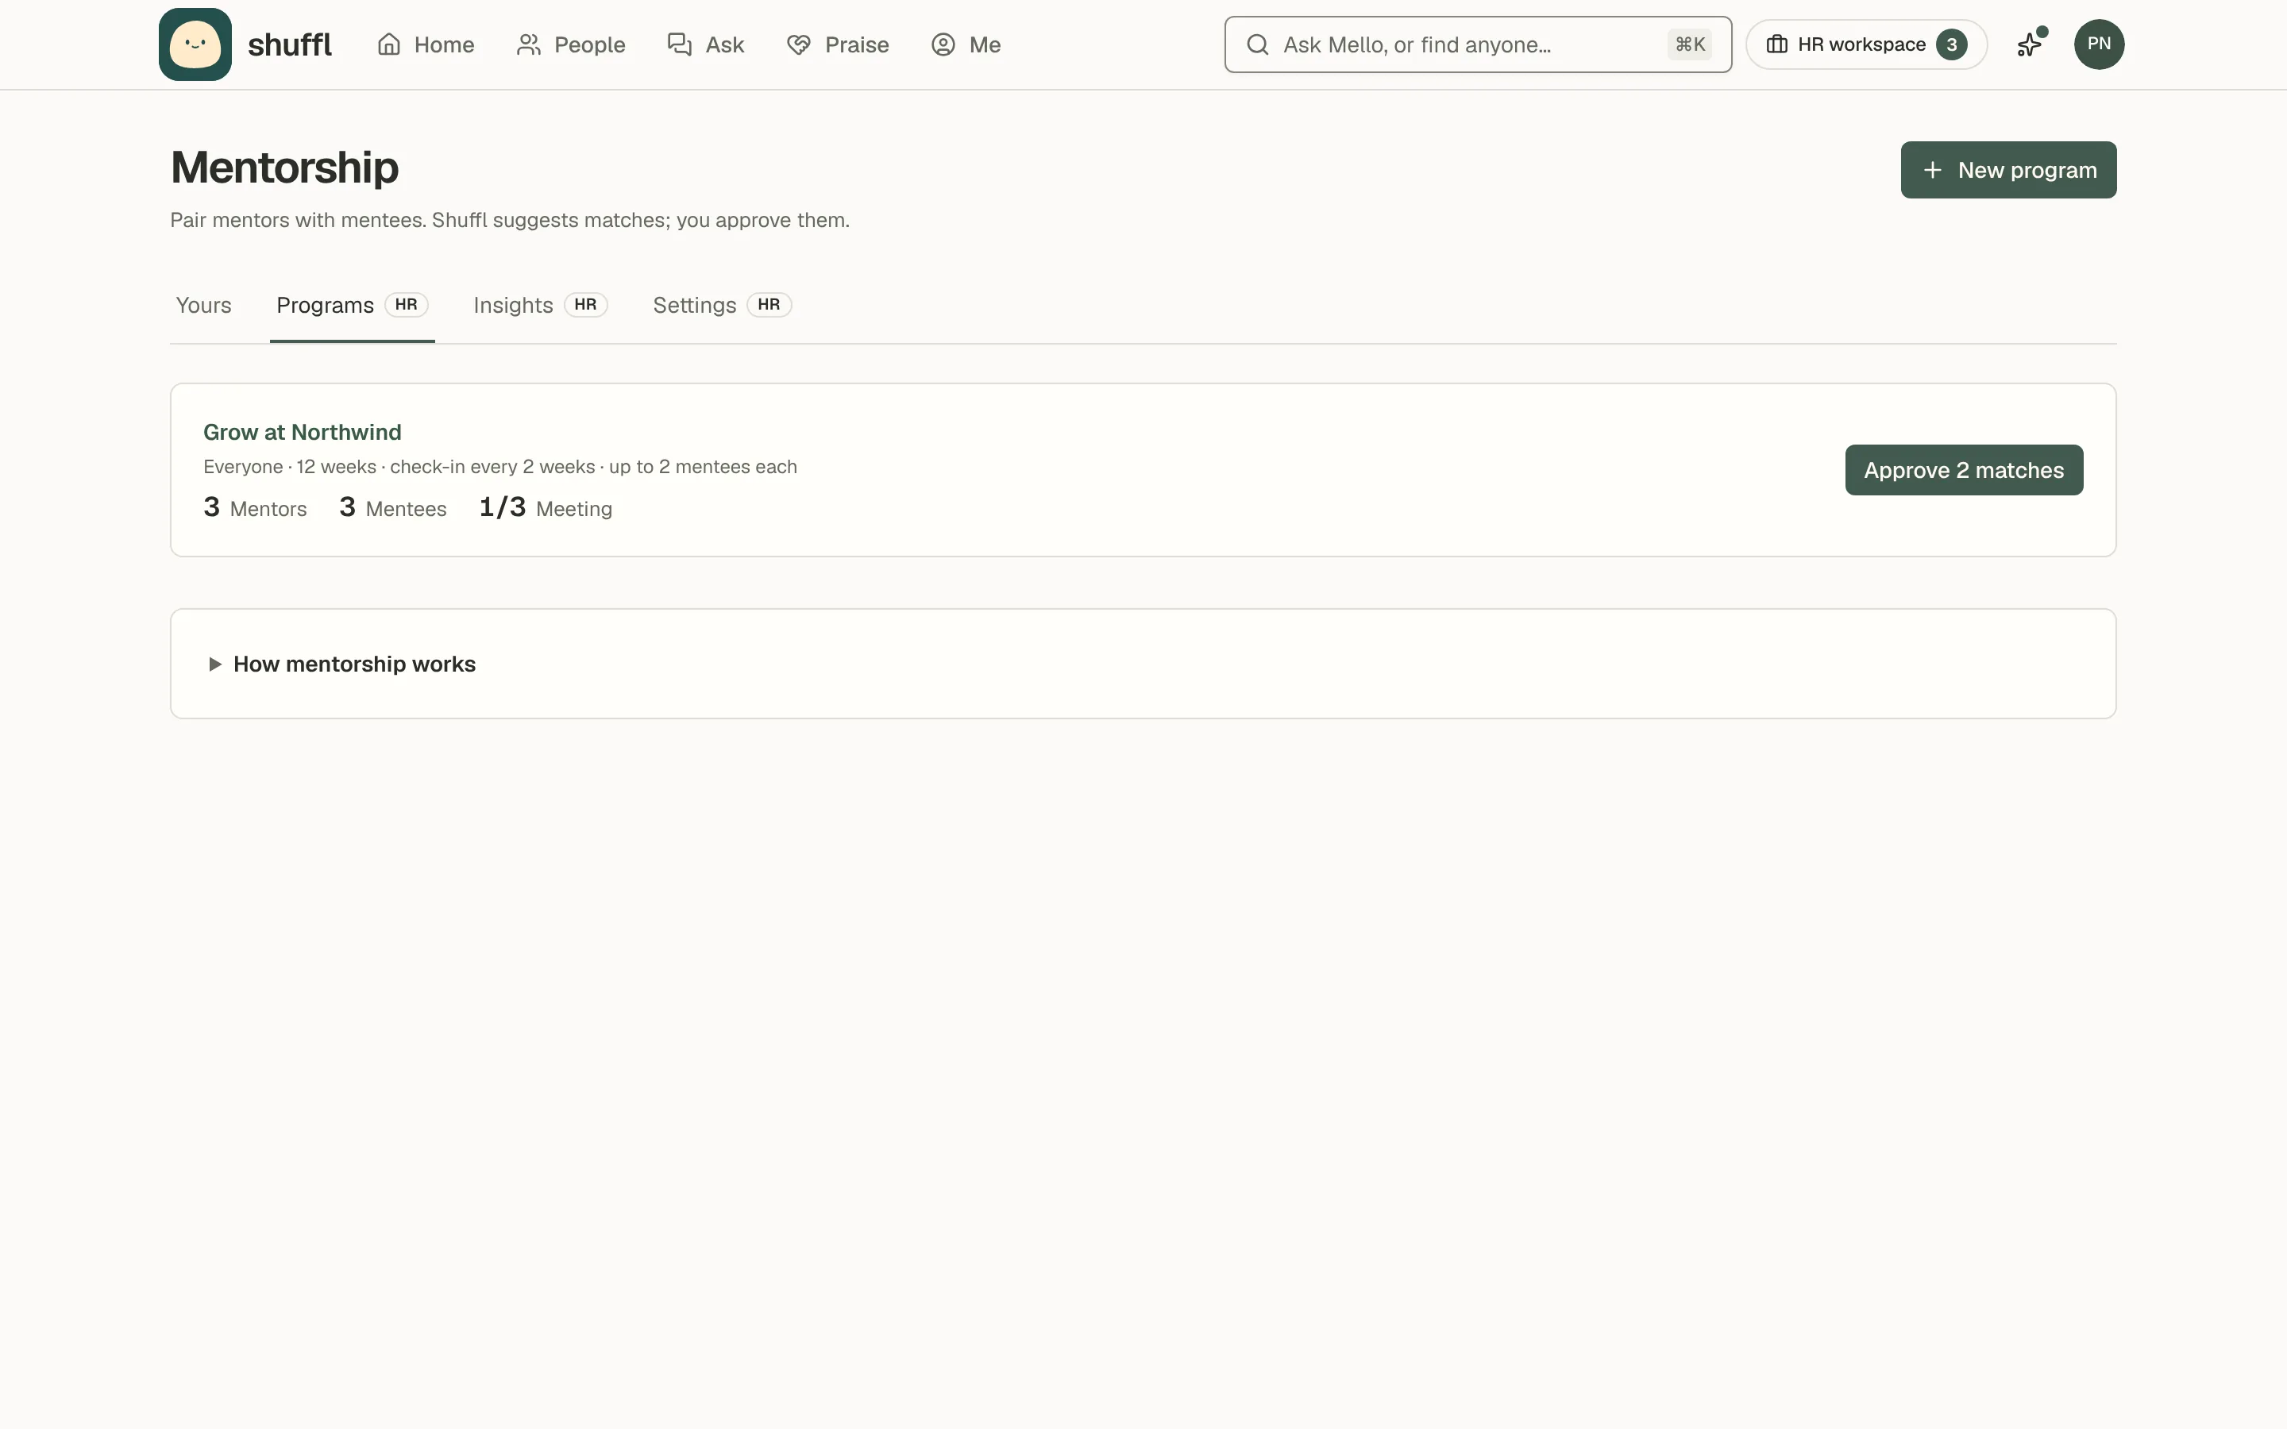
Task: Open the HR workspace switcher
Action: pos(1865,44)
